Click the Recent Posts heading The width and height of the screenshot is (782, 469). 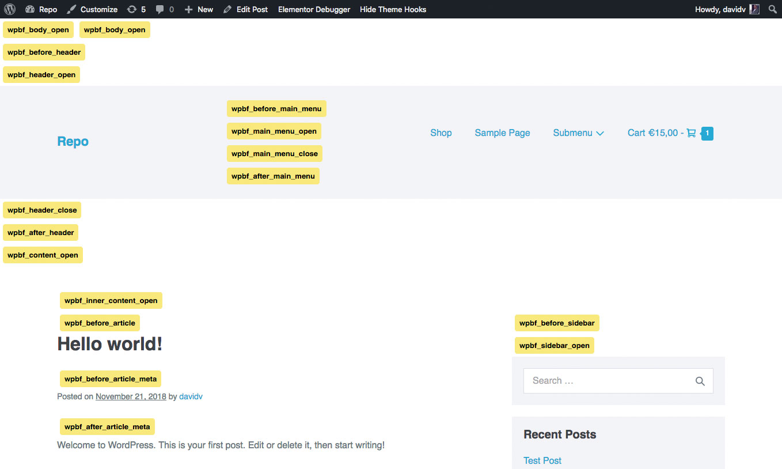point(560,434)
